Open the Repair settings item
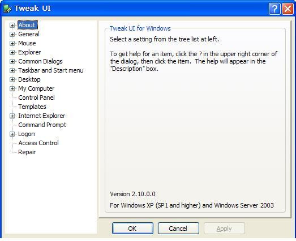Viewport: 296px width, 241px height. point(27,152)
